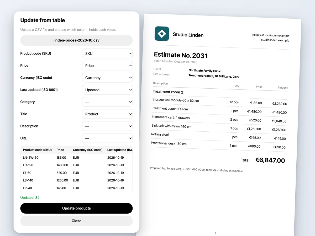Screen dimensions: 315x236
Task: Click the 'Rolling stool' line item
Action: click(160, 134)
